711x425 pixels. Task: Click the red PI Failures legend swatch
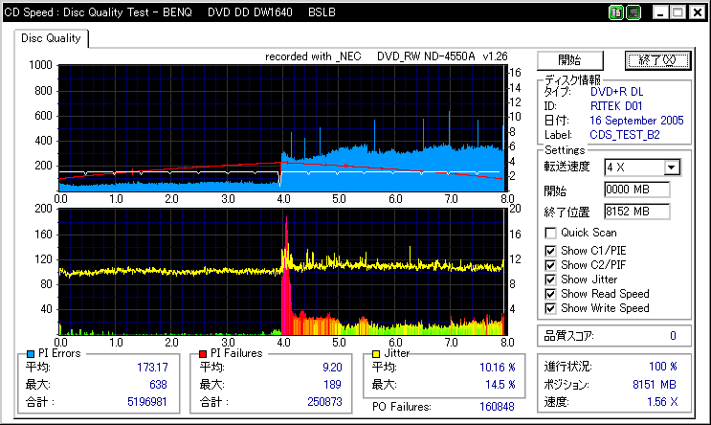(203, 354)
